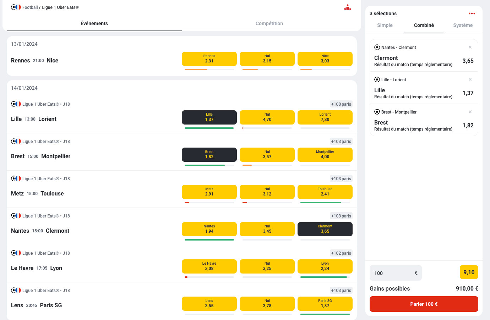Open the Rennes vs Nice match
Image resolution: width=490 pixels, height=320 pixels.
(35, 60)
